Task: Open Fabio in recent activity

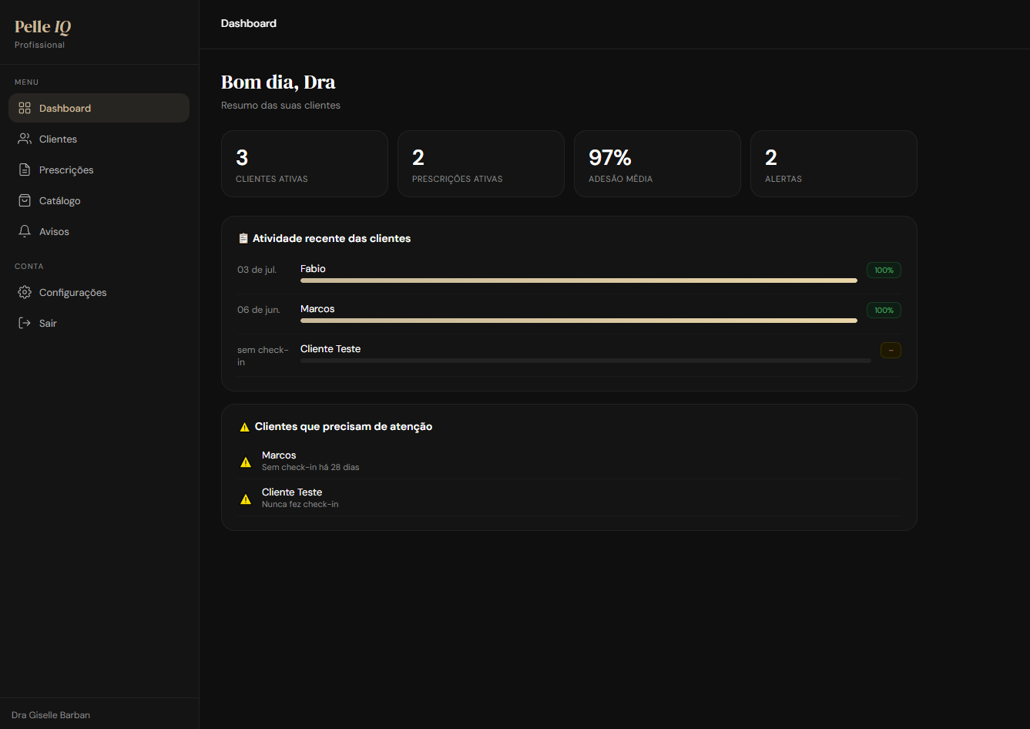Action: pos(313,269)
